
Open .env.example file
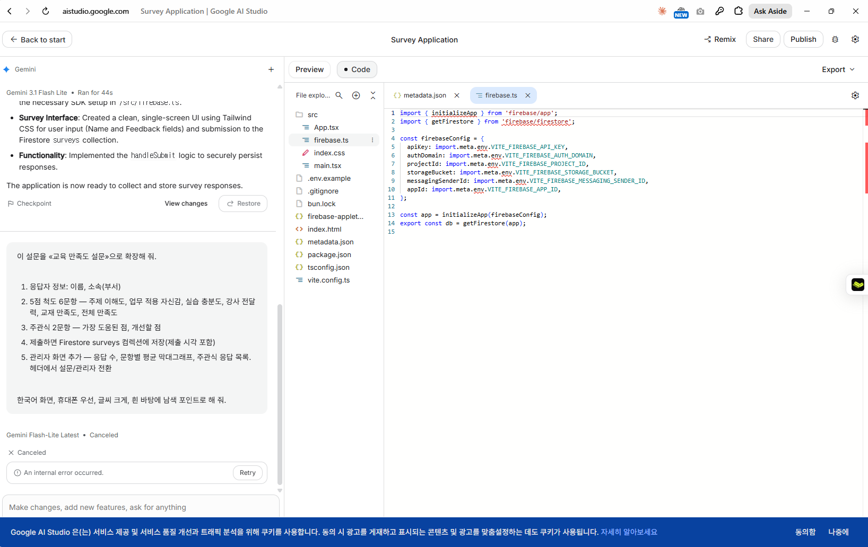(x=334, y=178)
